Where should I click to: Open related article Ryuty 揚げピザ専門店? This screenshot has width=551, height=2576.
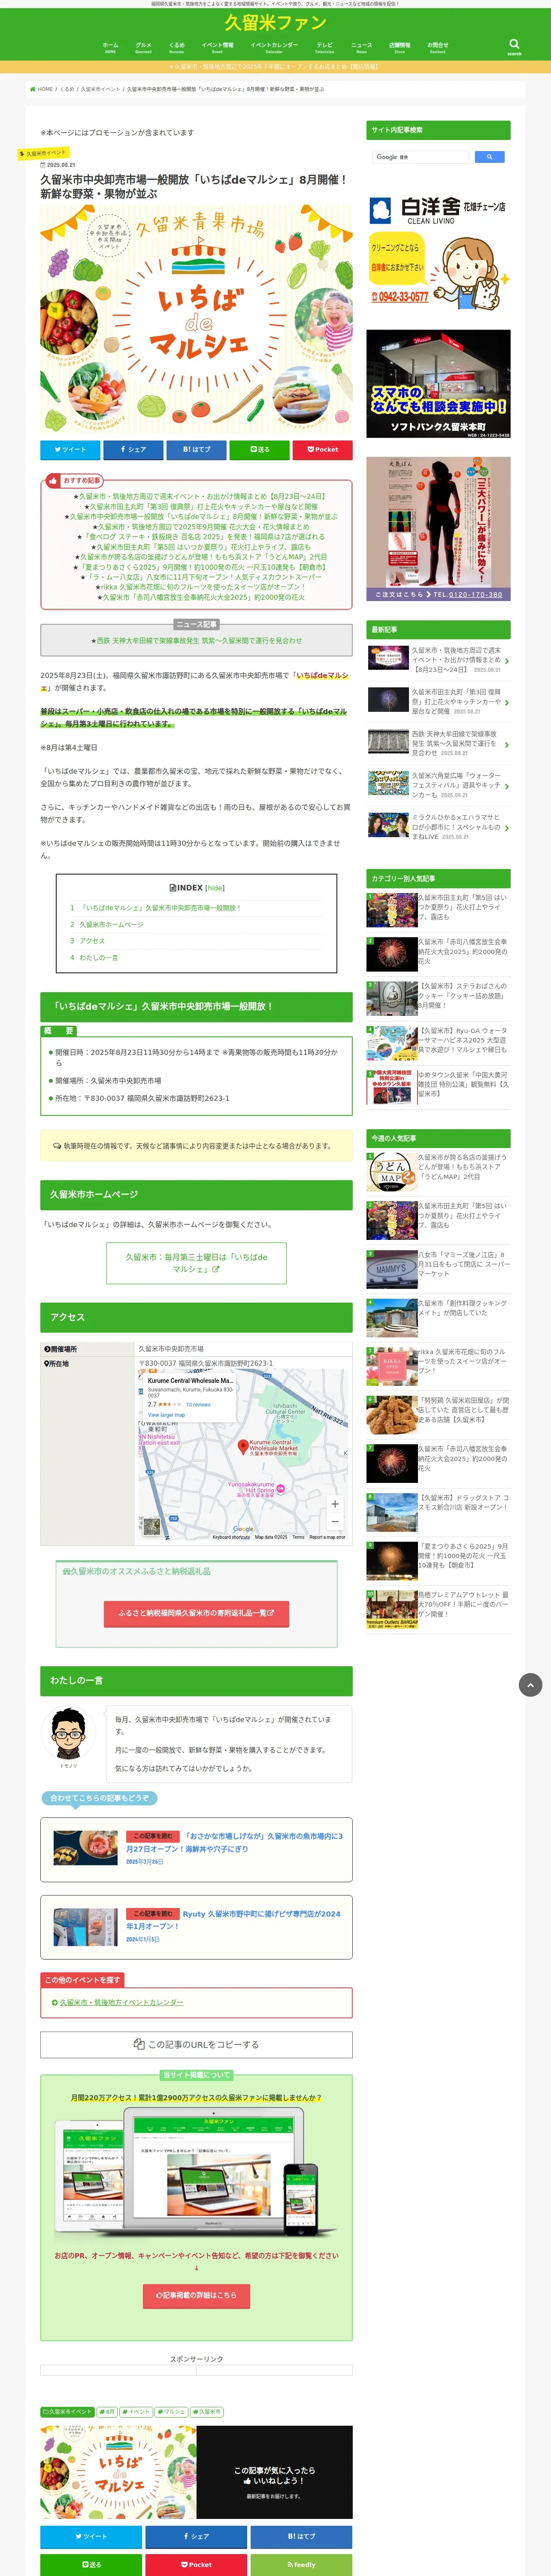pyautogui.click(x=196, y=1927)
